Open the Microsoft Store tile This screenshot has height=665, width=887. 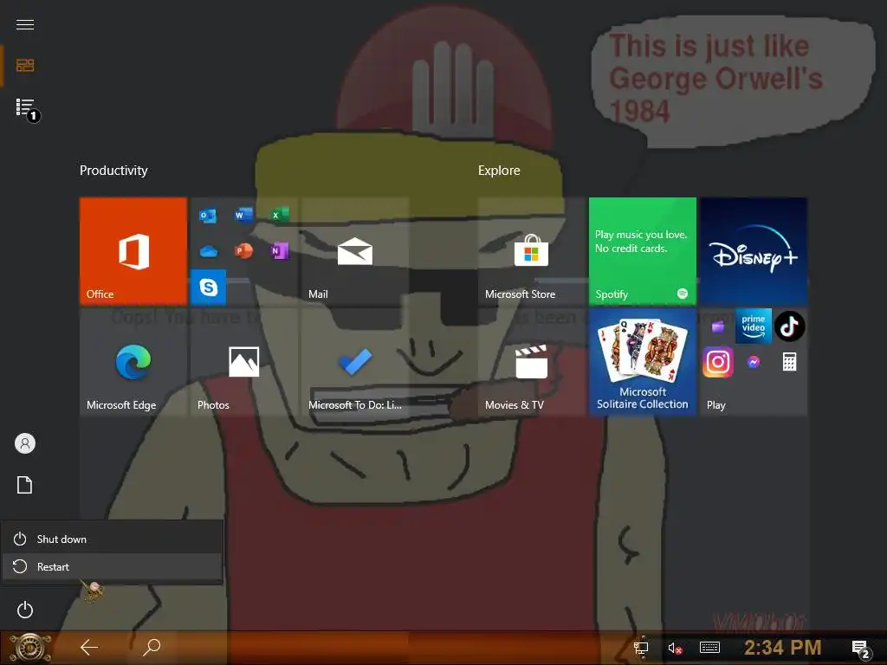[x=531, y=251]
